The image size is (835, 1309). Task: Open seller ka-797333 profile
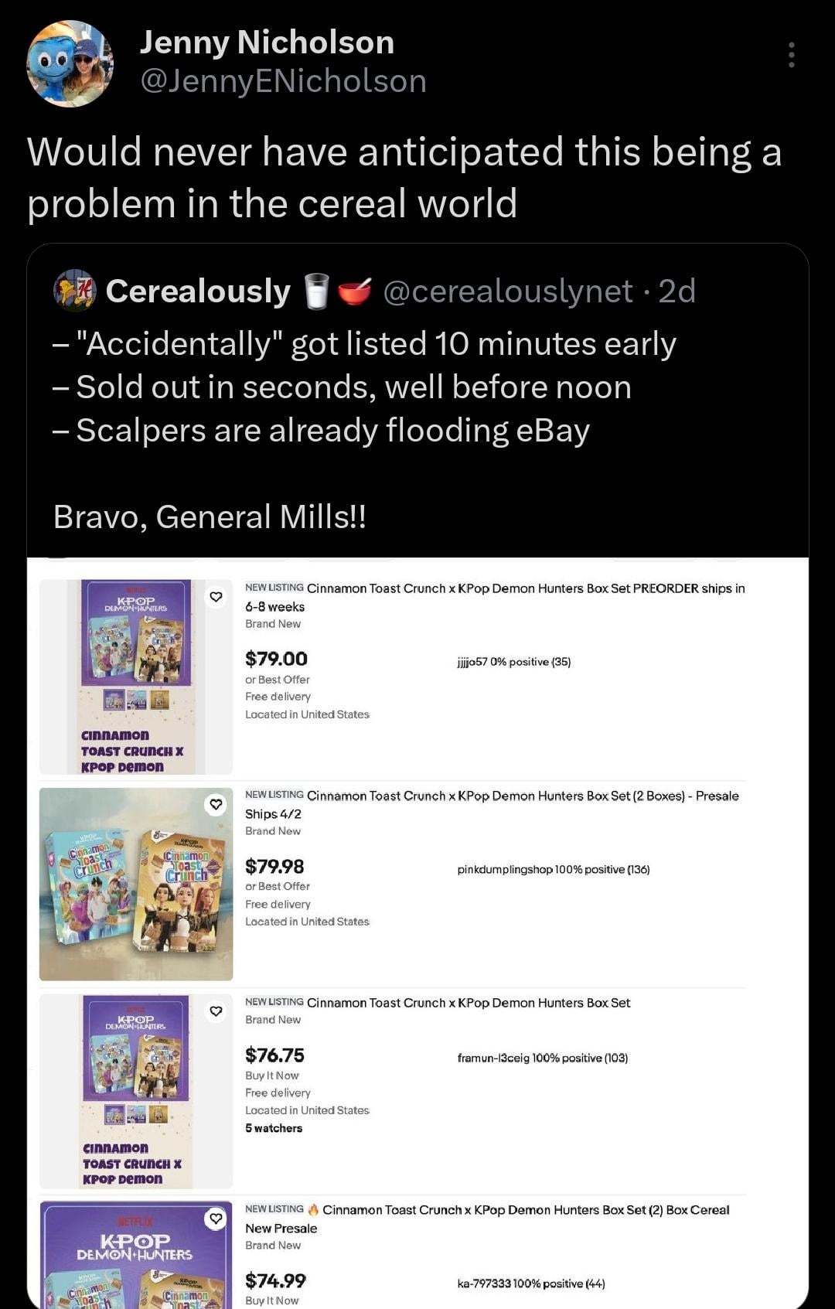pyautogui.click(x=484, y=1283)
